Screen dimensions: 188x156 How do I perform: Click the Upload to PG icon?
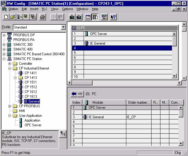[x=79, y=17]
